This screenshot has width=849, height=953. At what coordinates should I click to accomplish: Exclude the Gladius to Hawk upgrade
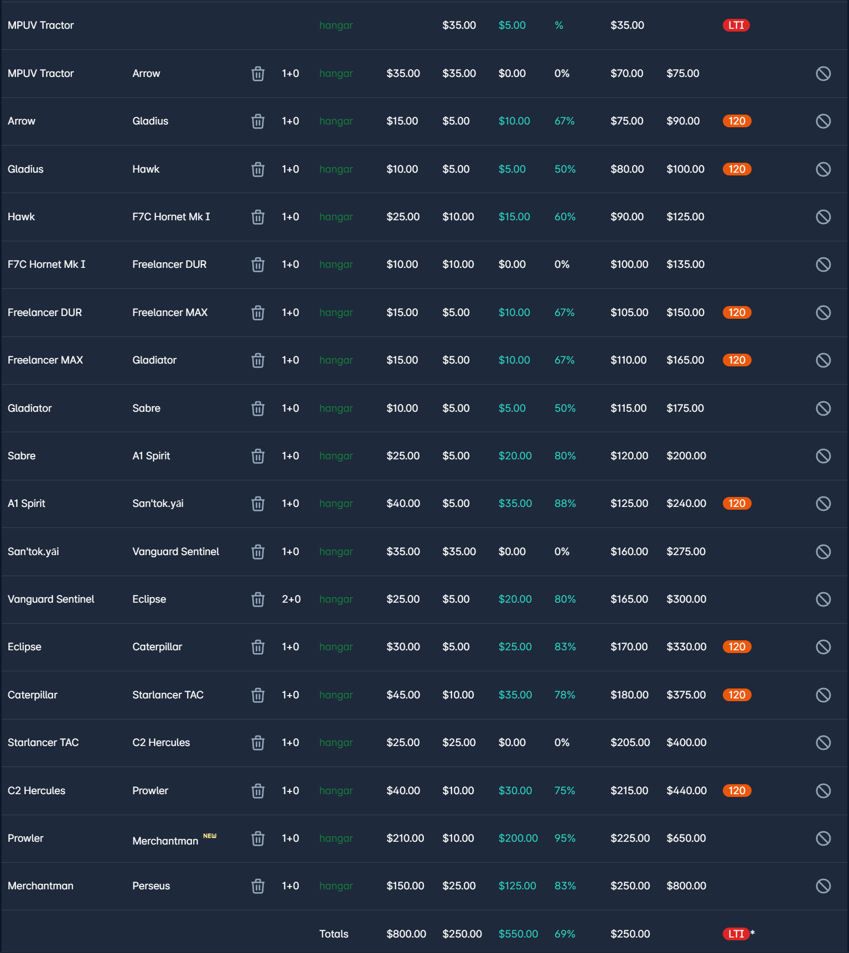[x=823, y=169]
